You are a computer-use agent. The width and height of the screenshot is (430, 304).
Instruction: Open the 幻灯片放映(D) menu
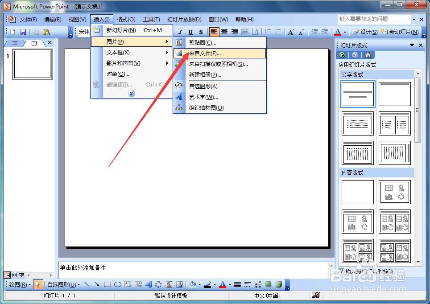pyautogui.click(x=184, y=20)
